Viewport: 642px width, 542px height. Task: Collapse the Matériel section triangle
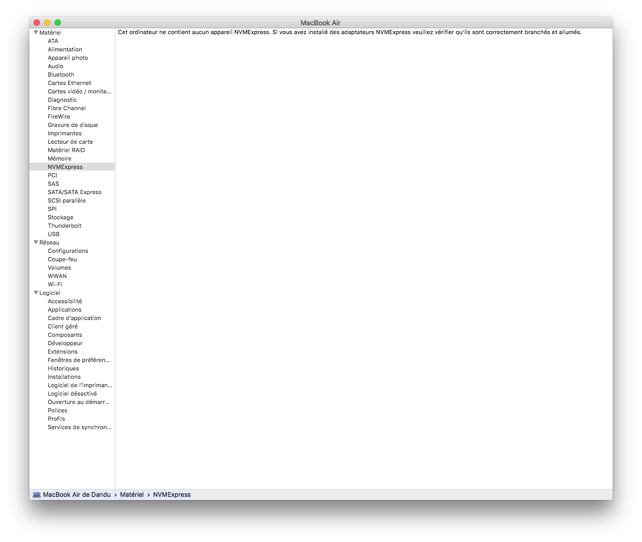(x=36, y=33)
